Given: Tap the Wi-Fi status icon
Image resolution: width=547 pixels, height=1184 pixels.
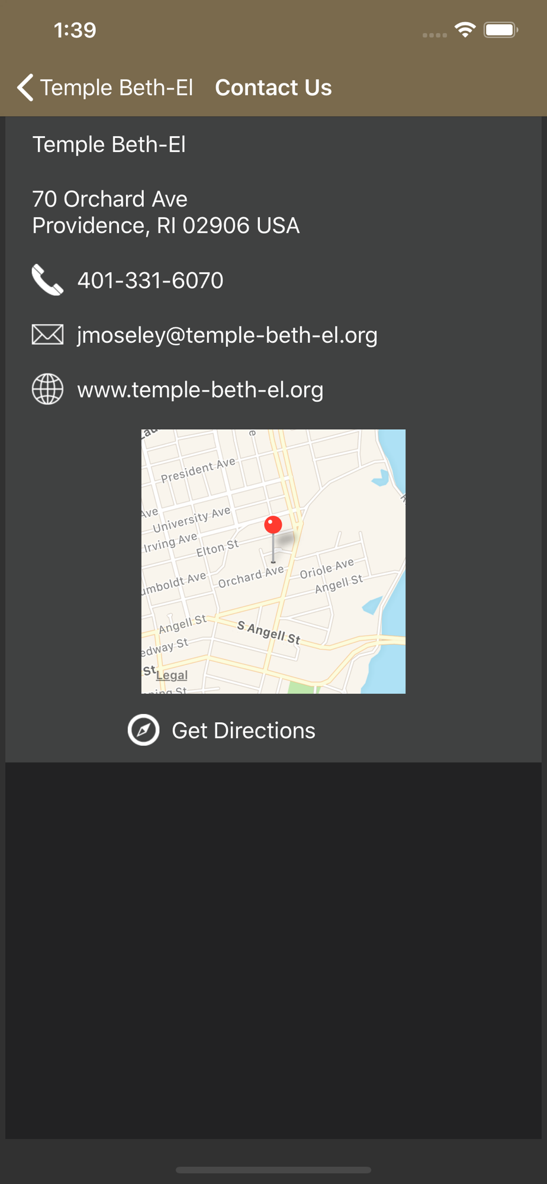Looking at the screenshot, I should [465, 30].
